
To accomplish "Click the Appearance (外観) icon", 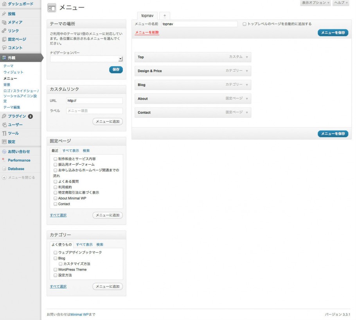I will click(4, 58).
